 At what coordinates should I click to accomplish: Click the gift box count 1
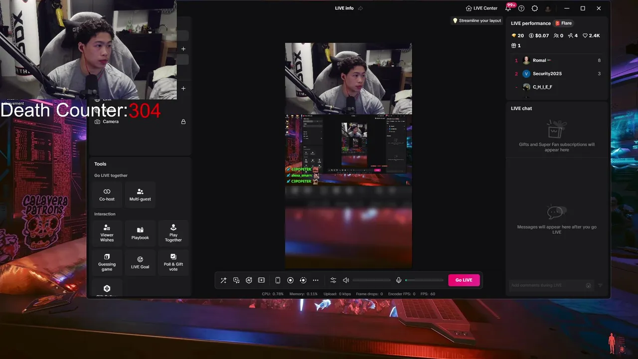516,45
